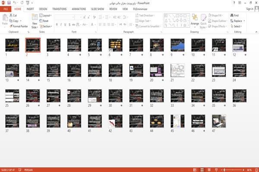Switch to the REVIEW tab

tap(113, 9)
